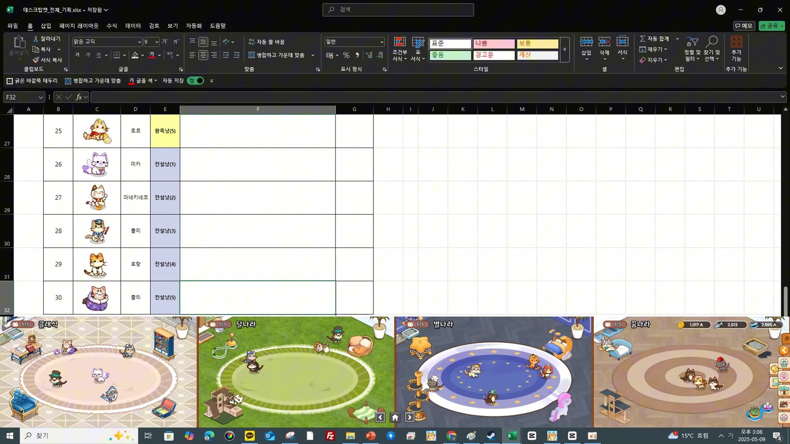This screenshot has height=444, width=790.
Task: Click the Cut (잘라내기) scissors icon
Action: click(x=36, y=39)
